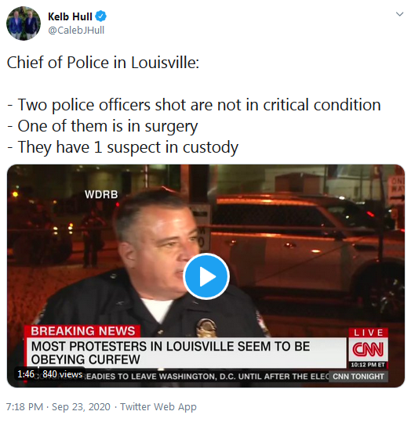
Task: Click the red LIVE badge
Action: [369, 333]
